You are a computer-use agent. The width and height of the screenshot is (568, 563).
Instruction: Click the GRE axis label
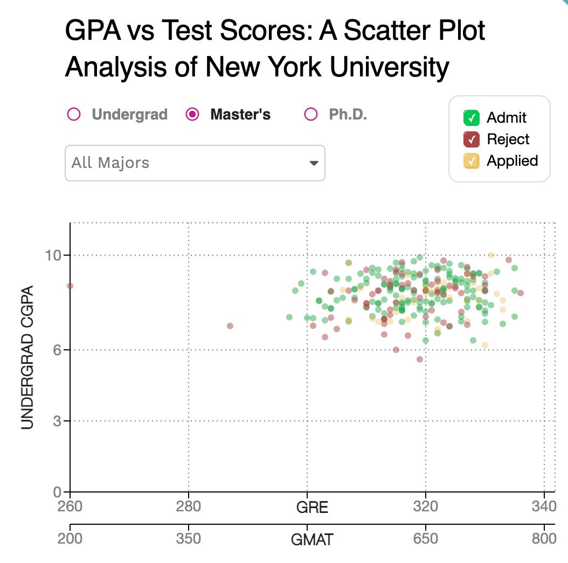312,508
